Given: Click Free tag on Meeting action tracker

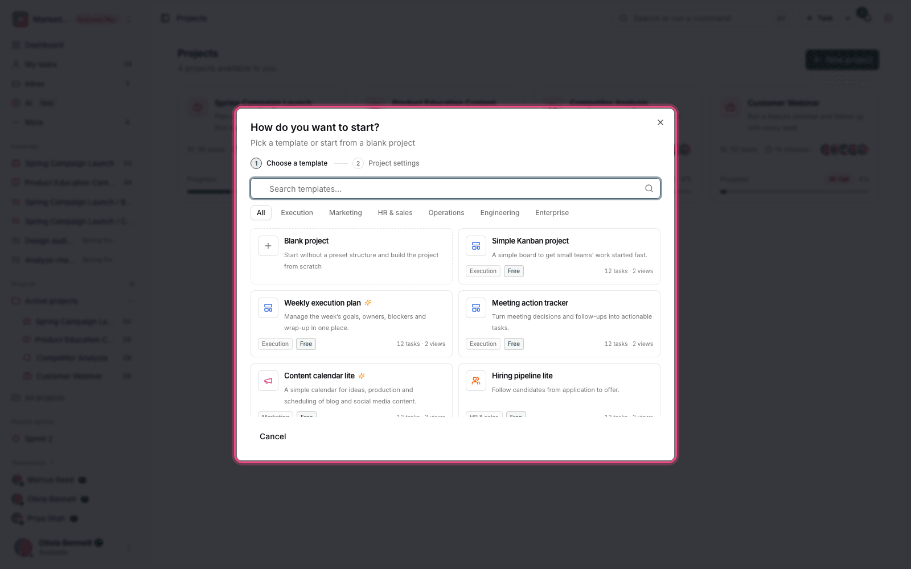Looking at the screenshot, I should [514, 344].
